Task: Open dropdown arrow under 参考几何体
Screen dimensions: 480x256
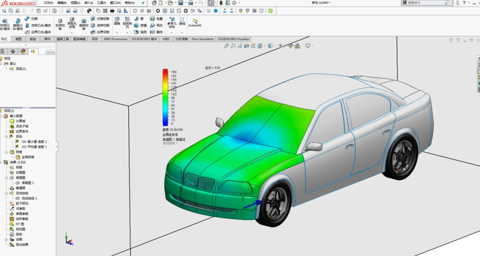Action: 172,32
